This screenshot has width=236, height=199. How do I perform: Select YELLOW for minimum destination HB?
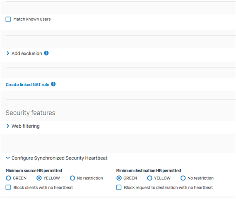[149, 178]
